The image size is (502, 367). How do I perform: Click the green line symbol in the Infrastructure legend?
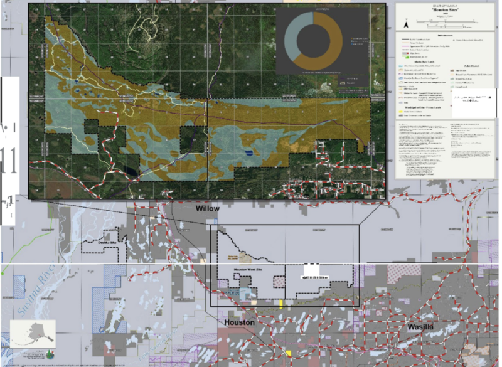point(405,56)
